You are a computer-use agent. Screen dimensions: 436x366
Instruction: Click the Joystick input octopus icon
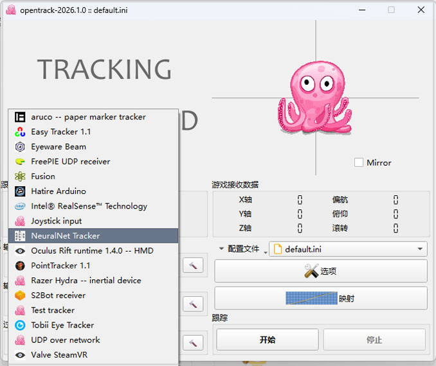tap(20, 221)
